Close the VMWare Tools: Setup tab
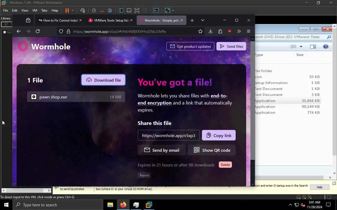 [131, 20]
